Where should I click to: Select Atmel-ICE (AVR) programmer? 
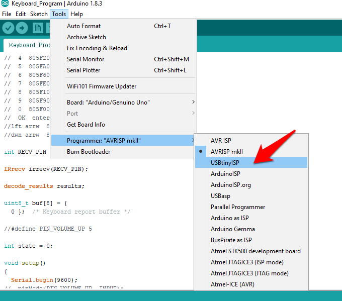251,284
